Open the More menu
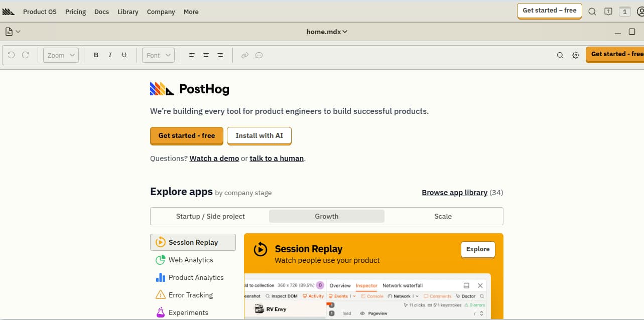This screenshot has width=644, height=320. click(x=191, y=12)
